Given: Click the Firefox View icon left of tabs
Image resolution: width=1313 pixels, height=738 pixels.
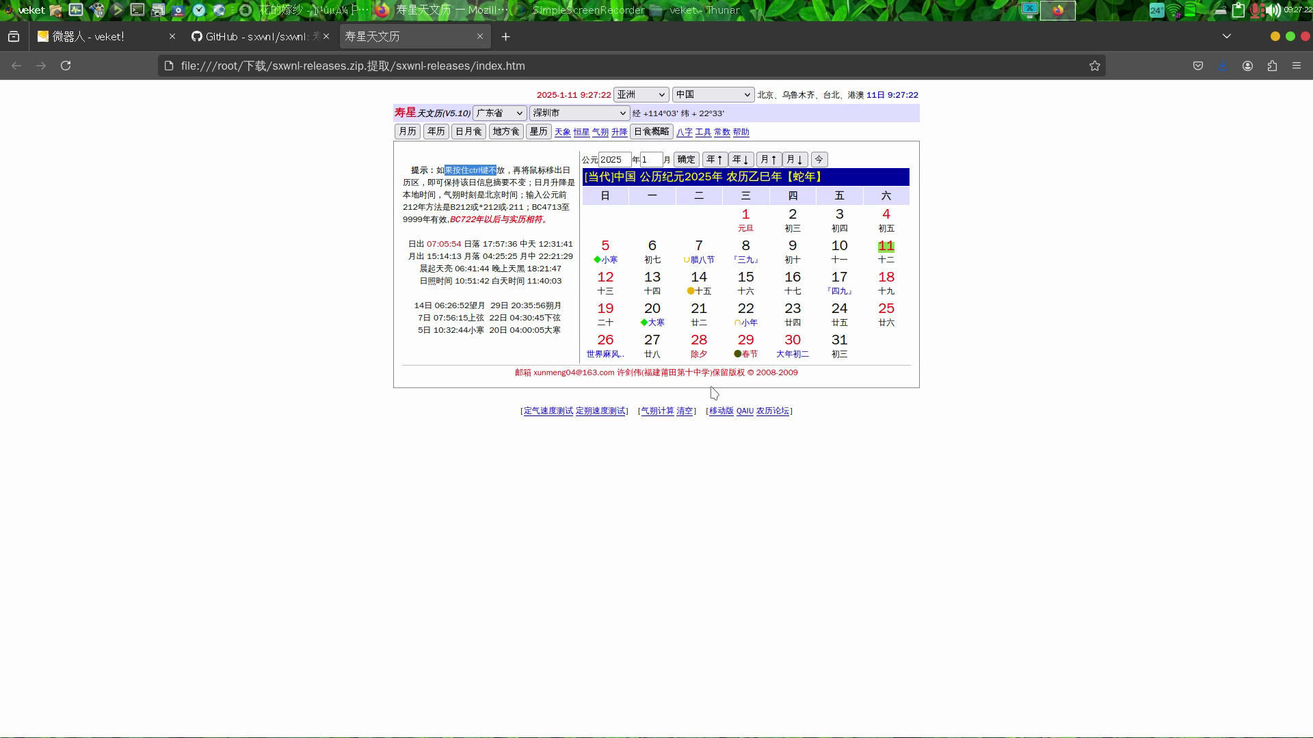Looking at the screenshot, I should coord(14,37).
